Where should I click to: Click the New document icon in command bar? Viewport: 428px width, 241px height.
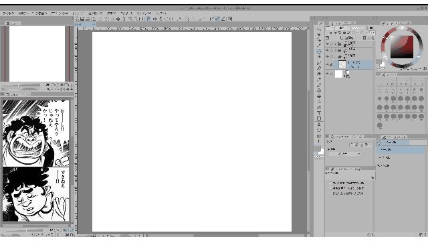pyautogui.click(x=78, y=19)
